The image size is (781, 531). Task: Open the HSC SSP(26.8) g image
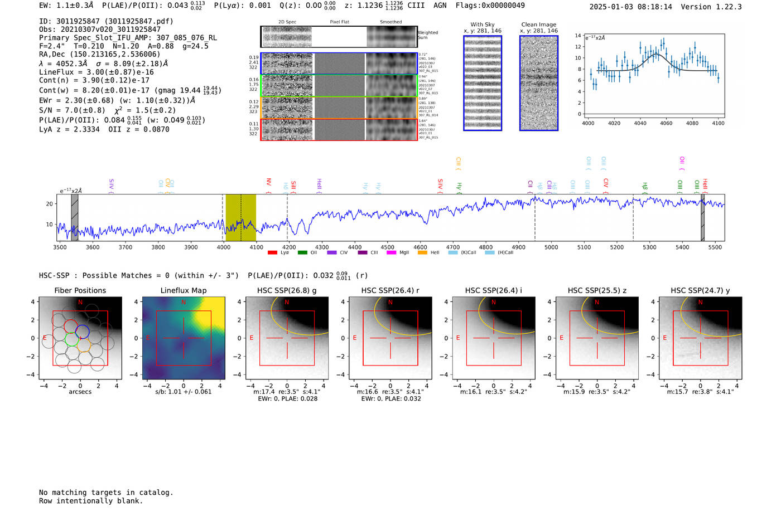click(x=287, y=338)
